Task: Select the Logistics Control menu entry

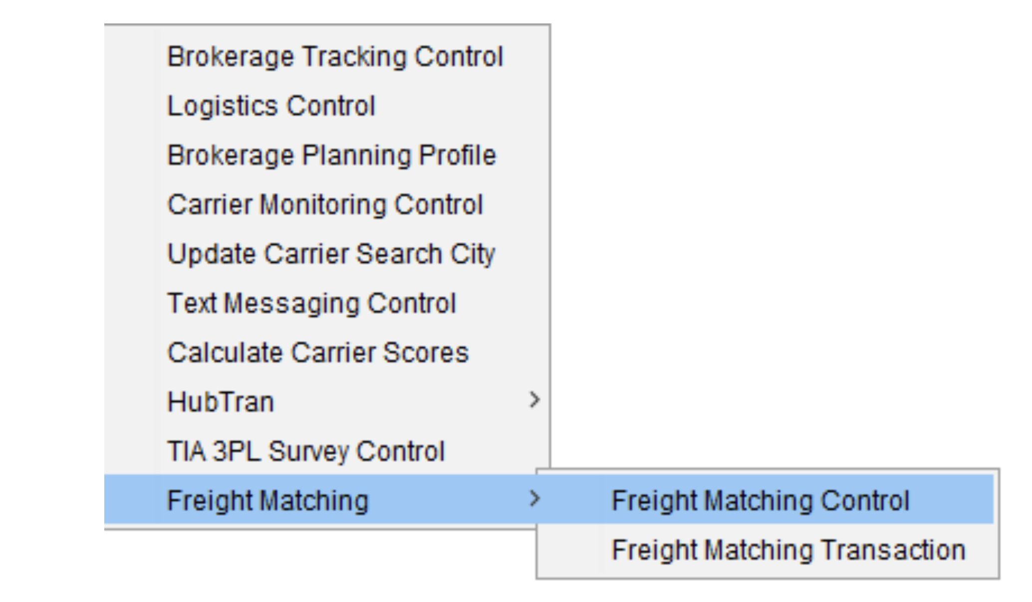Action: coord(271,106)
